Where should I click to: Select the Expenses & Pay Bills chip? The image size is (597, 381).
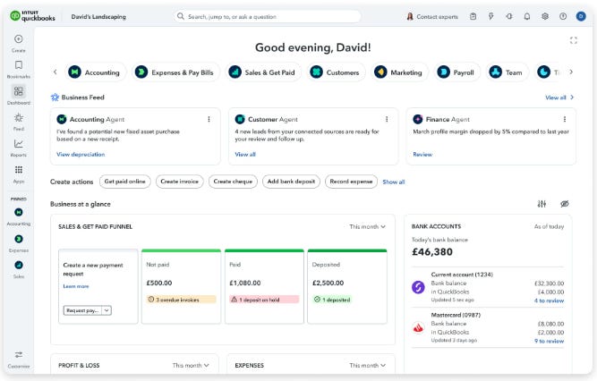point(175,72)
